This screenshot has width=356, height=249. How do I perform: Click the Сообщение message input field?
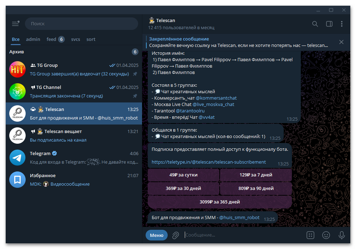point(243,235)
